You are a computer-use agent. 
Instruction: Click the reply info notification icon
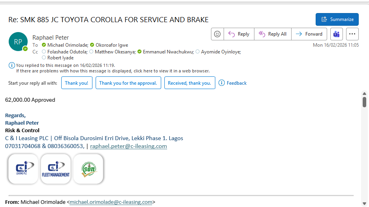coord(12,65)
